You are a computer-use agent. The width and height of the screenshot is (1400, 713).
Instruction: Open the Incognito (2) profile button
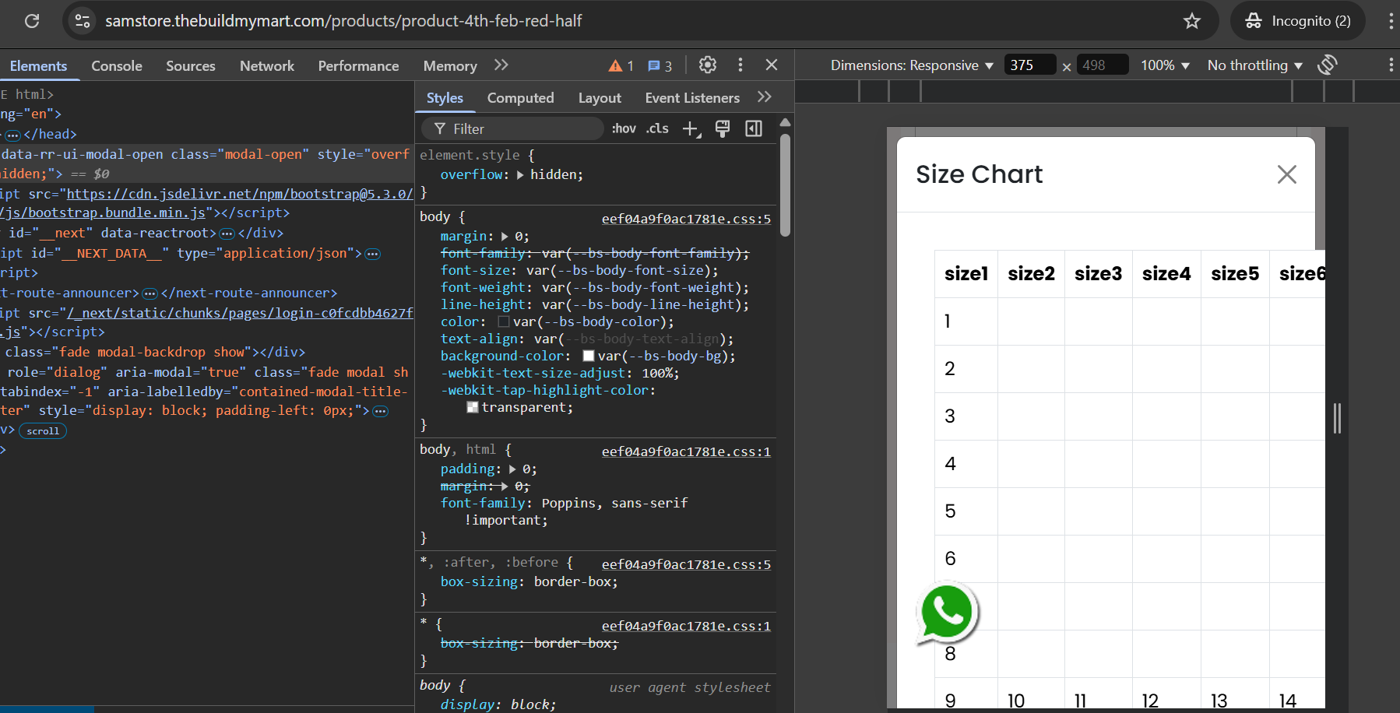1298,21
